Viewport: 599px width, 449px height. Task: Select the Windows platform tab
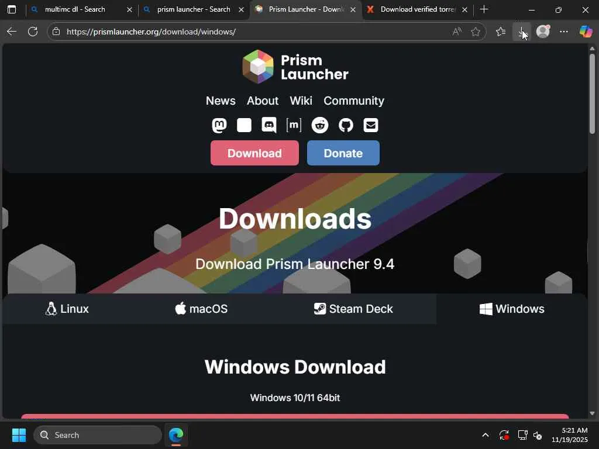click(512, 309)
